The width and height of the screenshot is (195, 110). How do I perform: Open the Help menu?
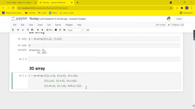(79, 25)
